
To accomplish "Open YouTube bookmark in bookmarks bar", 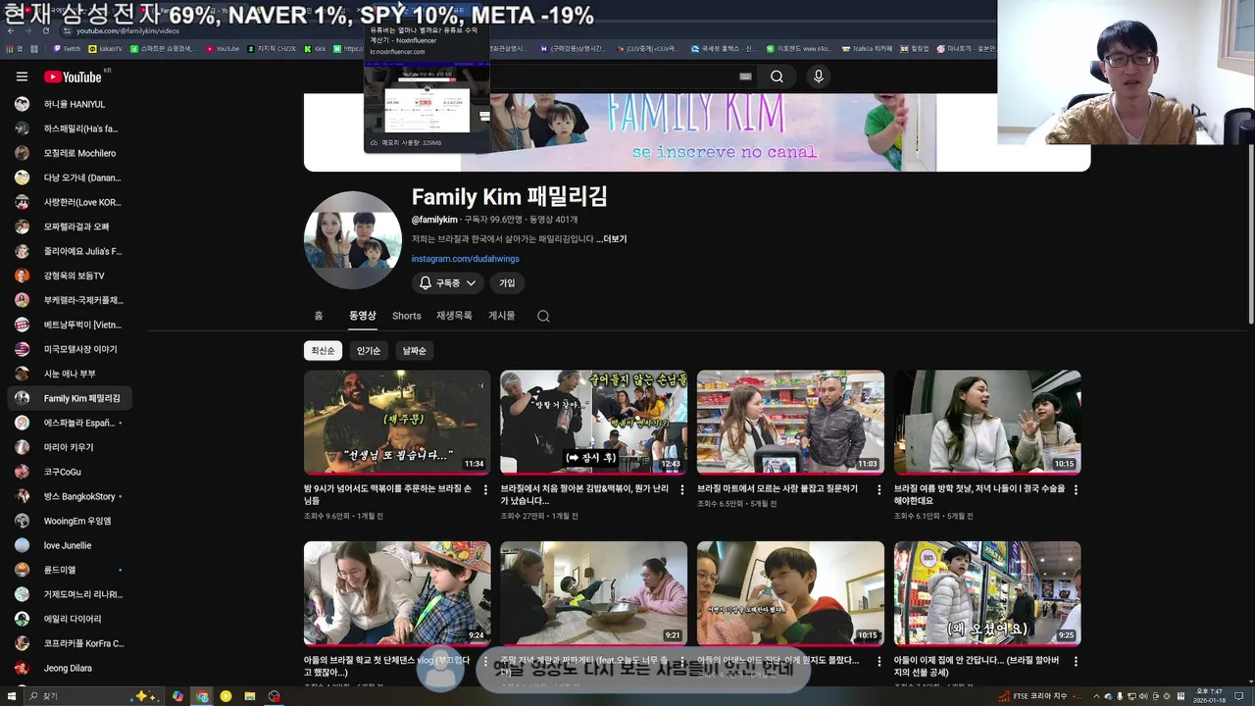I will (223, 48).
